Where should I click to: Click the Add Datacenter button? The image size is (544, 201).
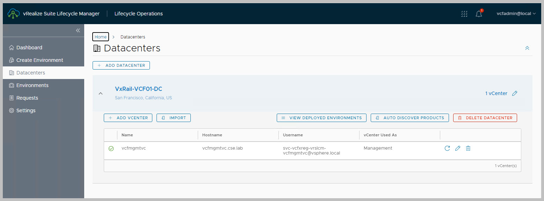[x=121, y=65]
